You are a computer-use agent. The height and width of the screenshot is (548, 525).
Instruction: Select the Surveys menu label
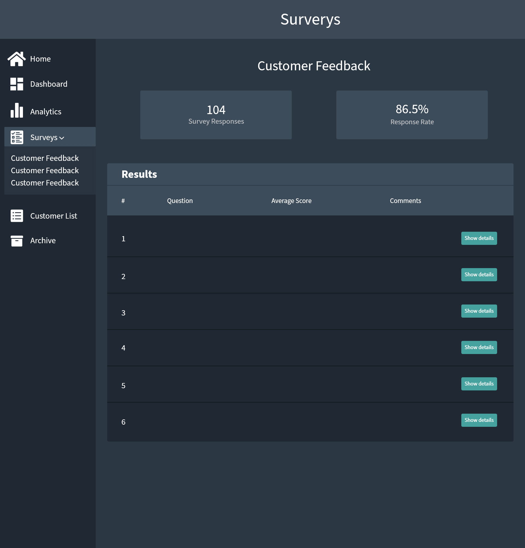tap(43, 138)
